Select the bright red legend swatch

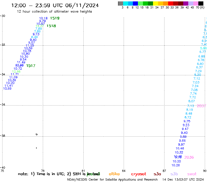coord(171,3)
